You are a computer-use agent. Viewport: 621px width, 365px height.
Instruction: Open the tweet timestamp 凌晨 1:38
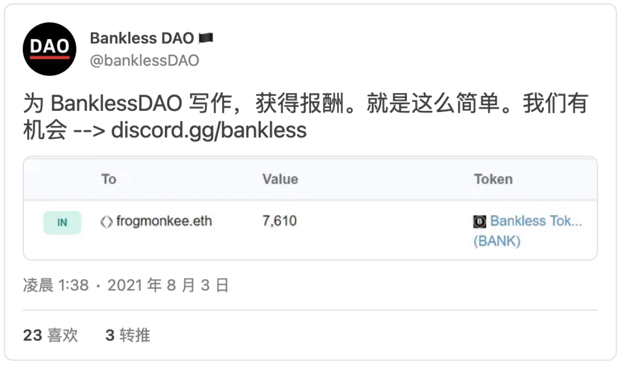click(x=56, y=285)
